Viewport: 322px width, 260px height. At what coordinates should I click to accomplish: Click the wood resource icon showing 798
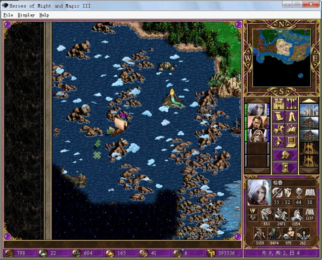9,253
